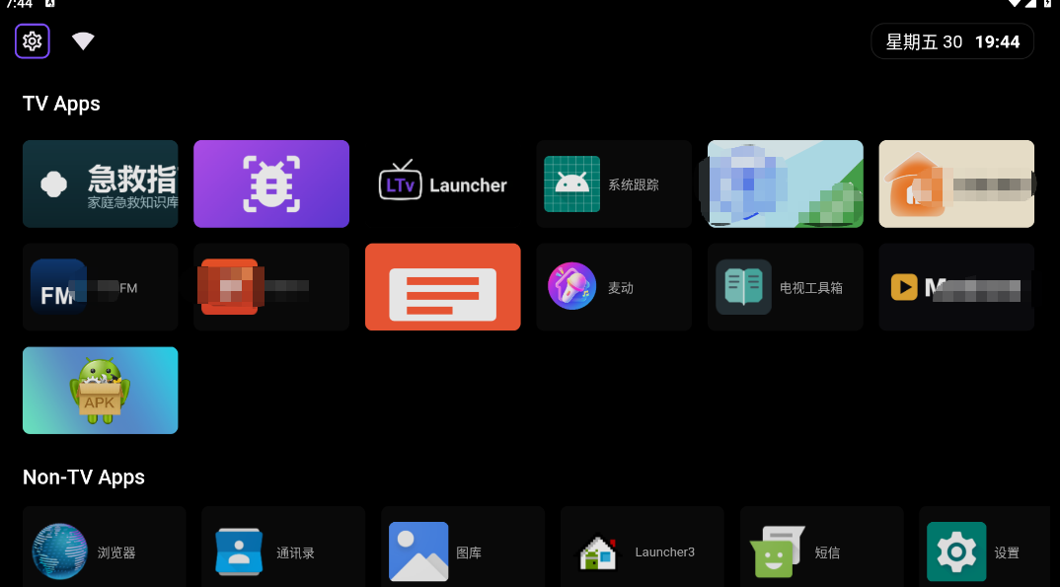Open the 图库 gallery app

click(x=463, y=548)
